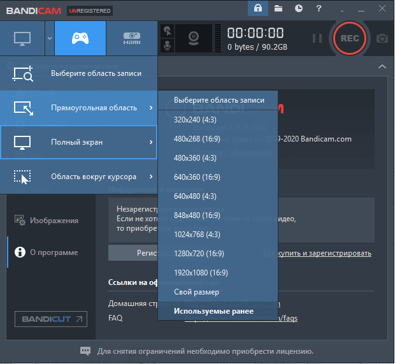
Task: Open the scheduled recording clock icon
Action: click(x=299, y=8)
